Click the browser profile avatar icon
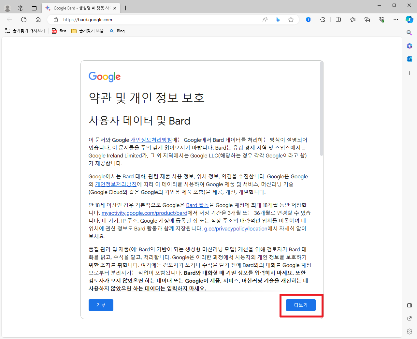Screen dimensions: 417x339 click(7, 8)
